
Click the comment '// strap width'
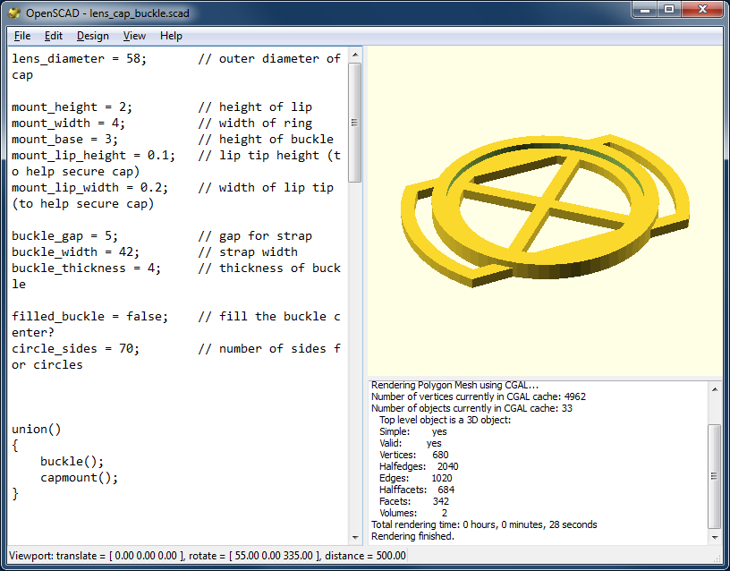pos(248,252)
